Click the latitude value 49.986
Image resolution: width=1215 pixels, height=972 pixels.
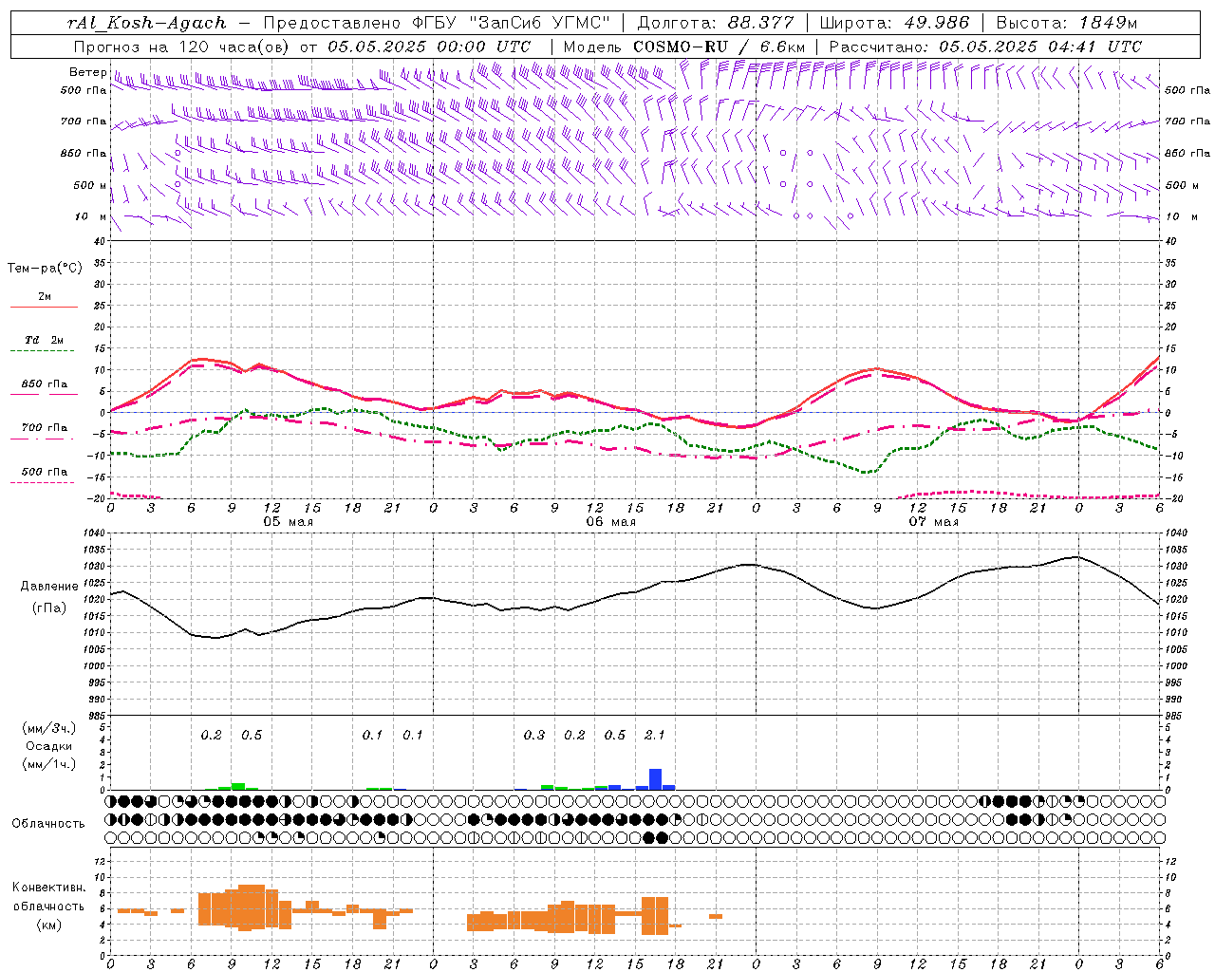(935, 23)
